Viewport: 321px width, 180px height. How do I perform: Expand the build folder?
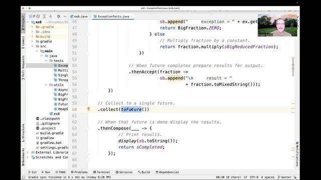pyautogui.click(x=32, y=36)
